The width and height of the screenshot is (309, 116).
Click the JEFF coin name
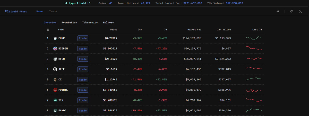(62, 69)
